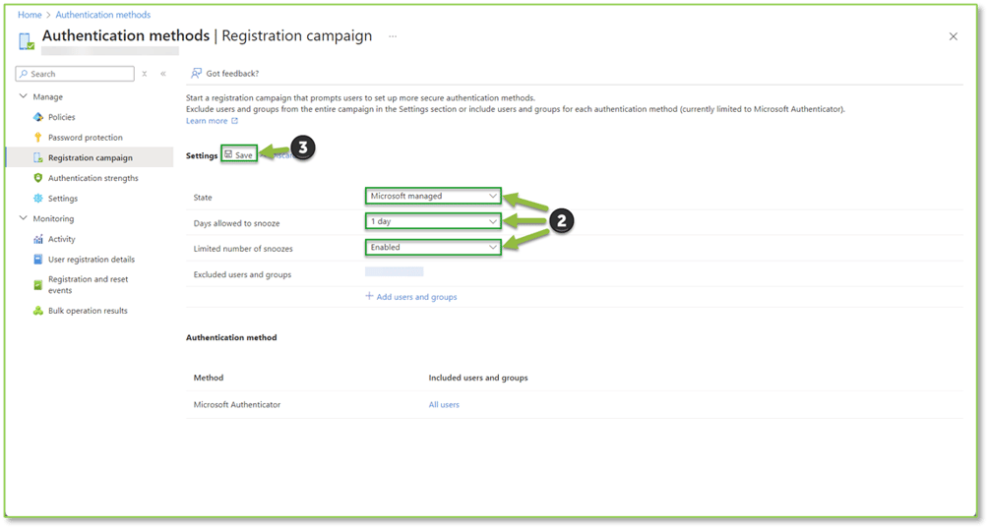Click the excluded group entry placeholder

[x=395, y=271]
